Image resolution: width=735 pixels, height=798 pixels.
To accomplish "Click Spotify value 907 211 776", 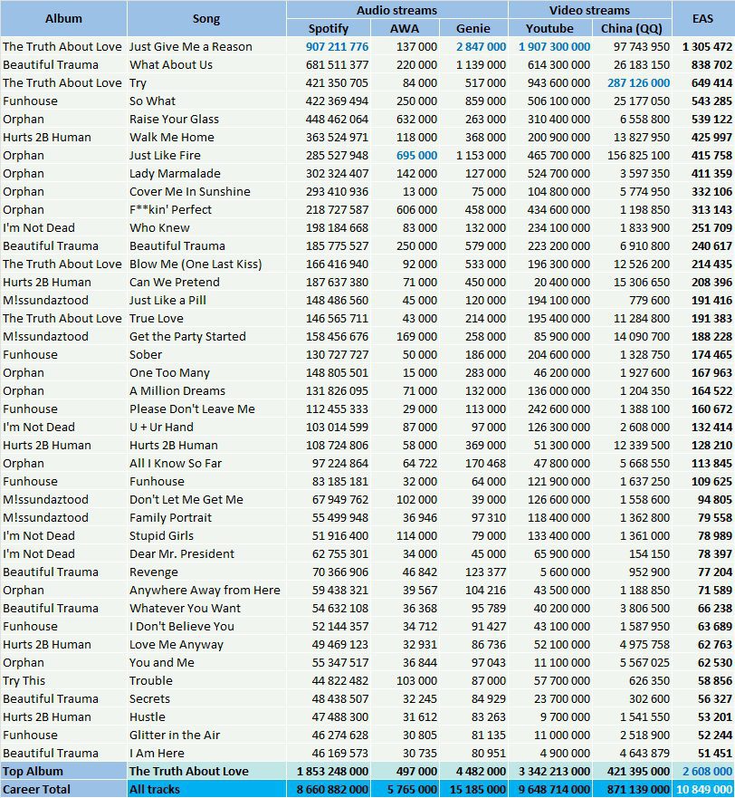I will point(338,47).
